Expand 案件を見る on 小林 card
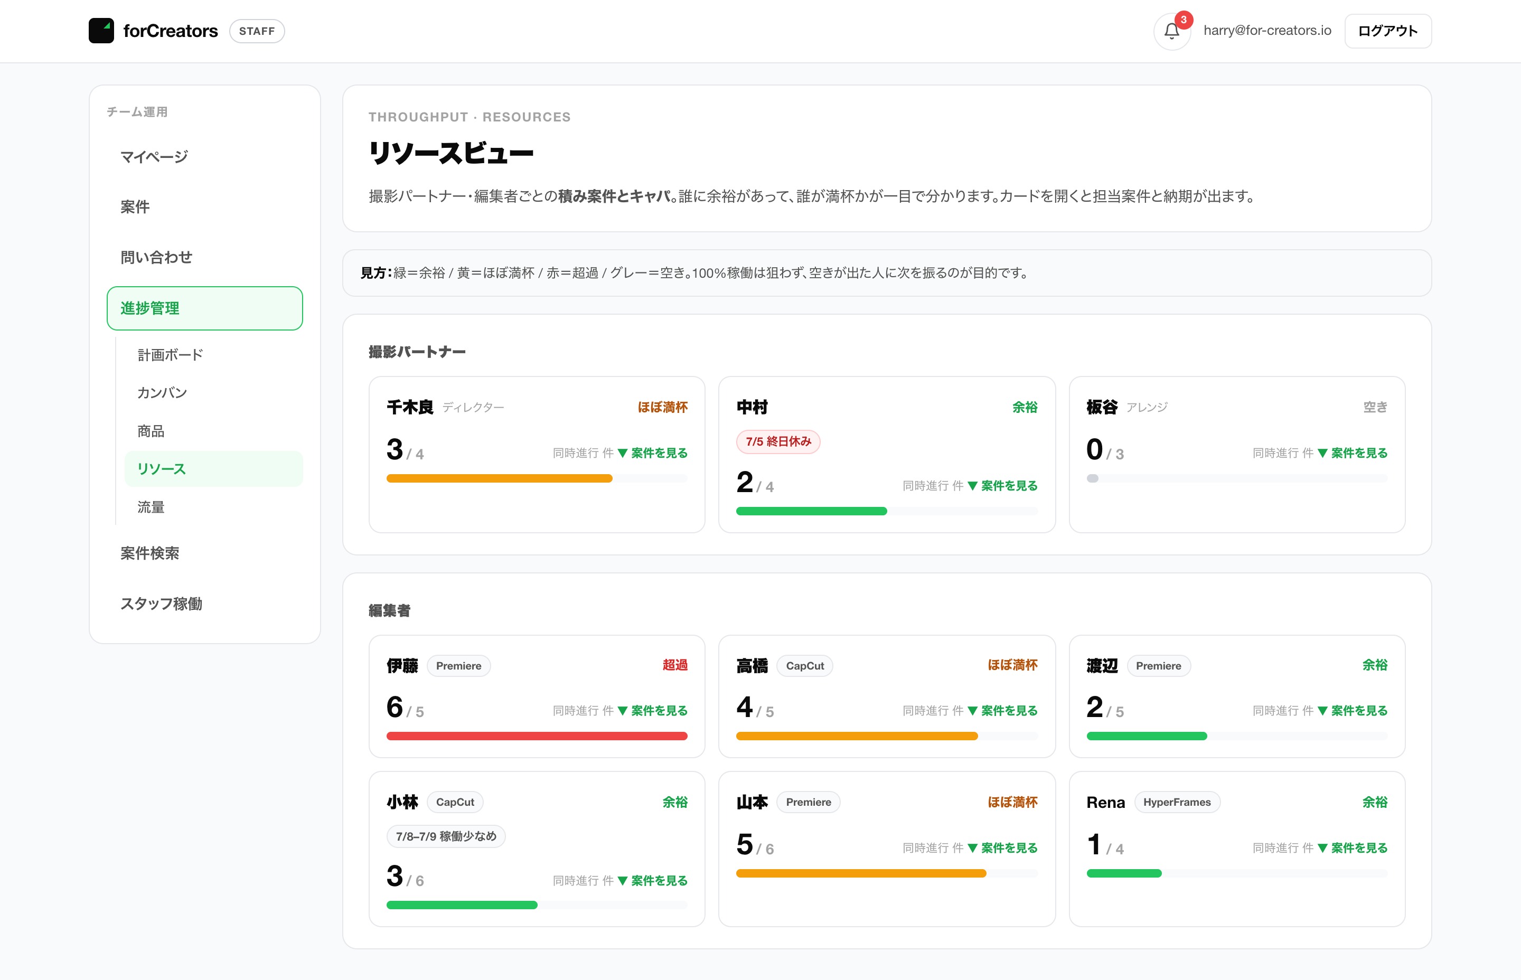The height and width of the screenshot is (980, 1521). pyautogui.click(x=652, y=881)
